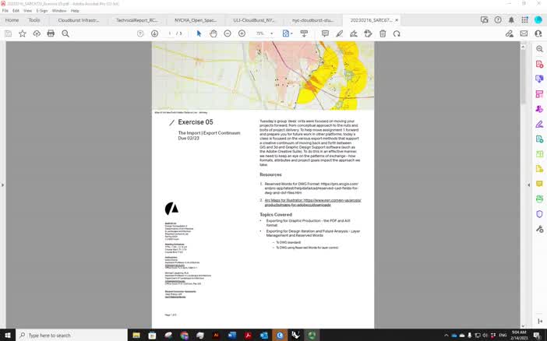Click the Zoom out minus icon
This screenshot has height=341, width=547.
pos(228,33)
